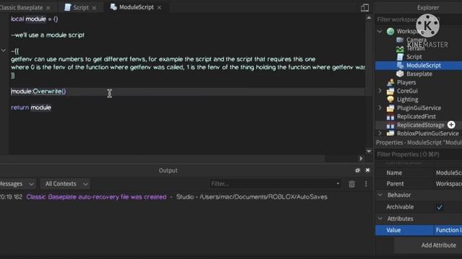Collapse the comment block fold arrow
The image size is (462, 259).
click(4, 51)
